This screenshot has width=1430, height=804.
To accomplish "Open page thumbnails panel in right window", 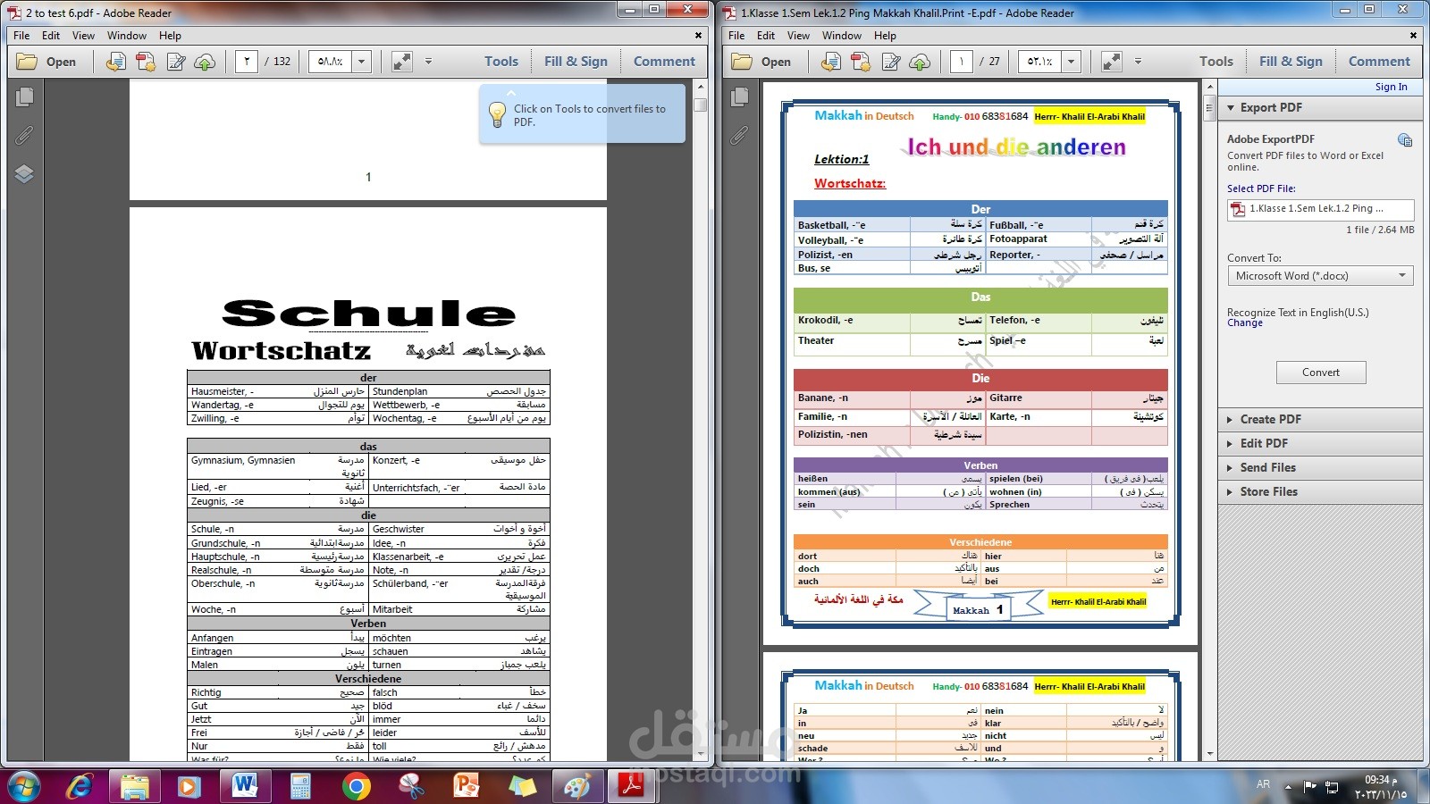I will [740, 96].
